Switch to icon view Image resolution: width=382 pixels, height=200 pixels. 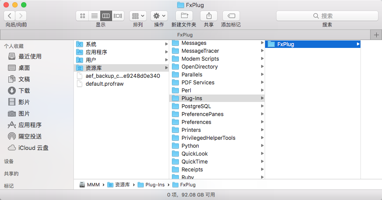[x=83, y=16]
